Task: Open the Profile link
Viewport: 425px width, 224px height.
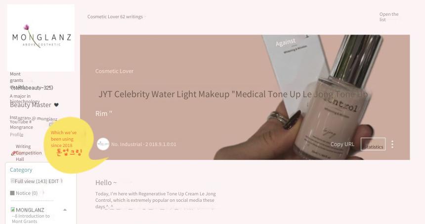Action: click(16, 135)
